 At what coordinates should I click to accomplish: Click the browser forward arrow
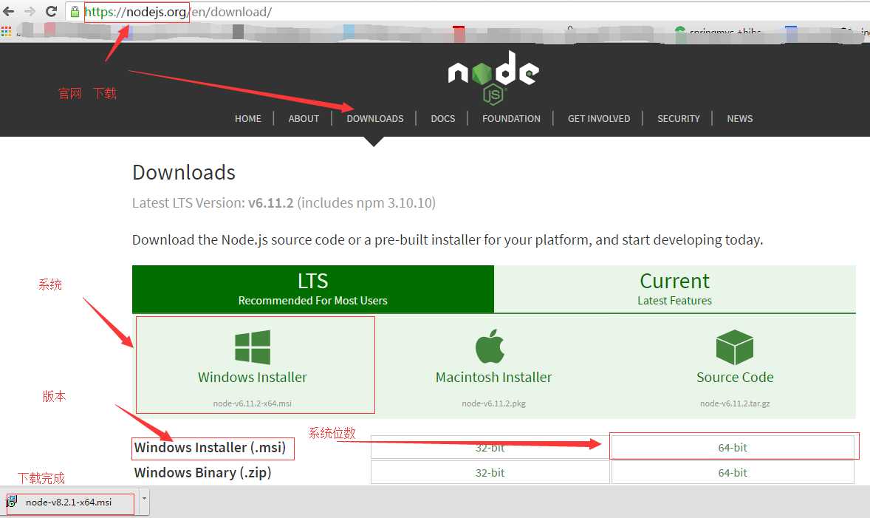[30, 11]
